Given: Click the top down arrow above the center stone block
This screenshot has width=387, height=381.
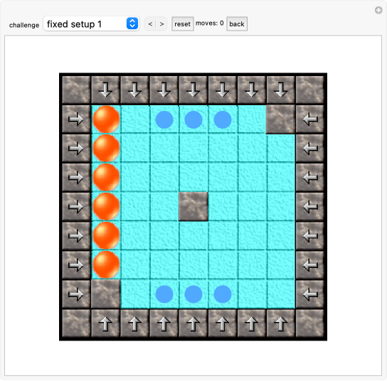Looking at the screenshot, I should pyautogui.click(x=193, y=90).
